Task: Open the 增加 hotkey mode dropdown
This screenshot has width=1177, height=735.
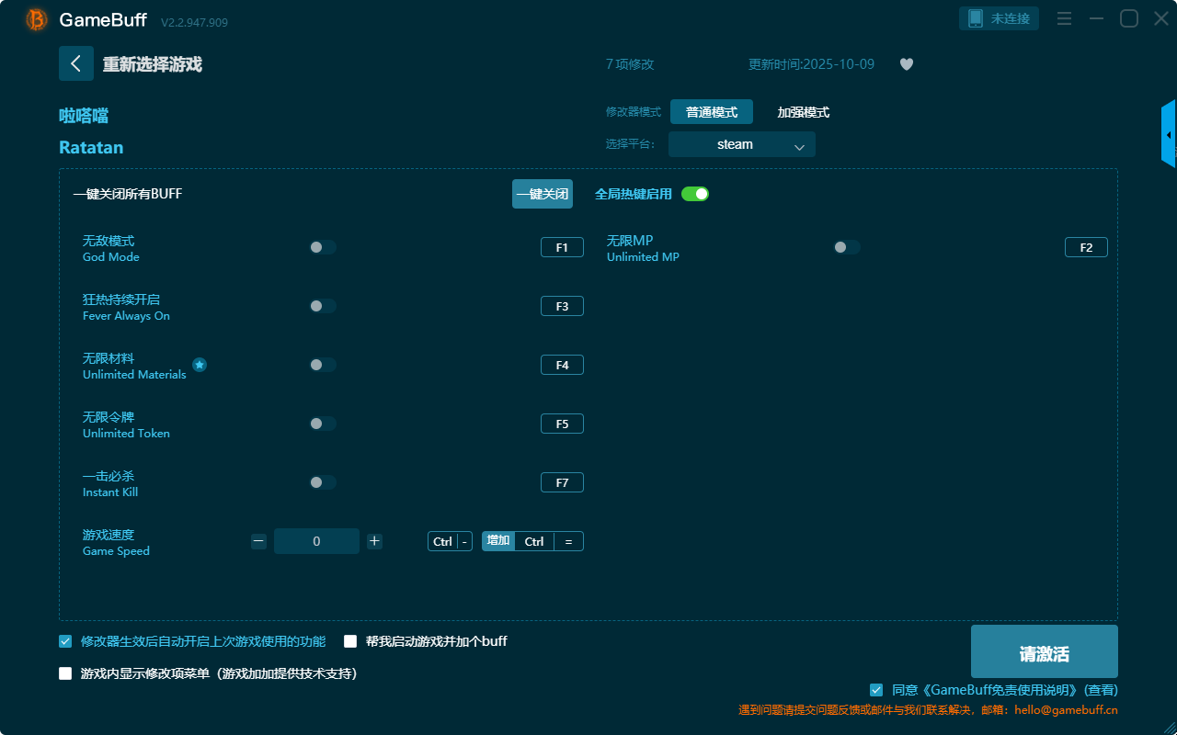Action: click(x=498, y=541)
